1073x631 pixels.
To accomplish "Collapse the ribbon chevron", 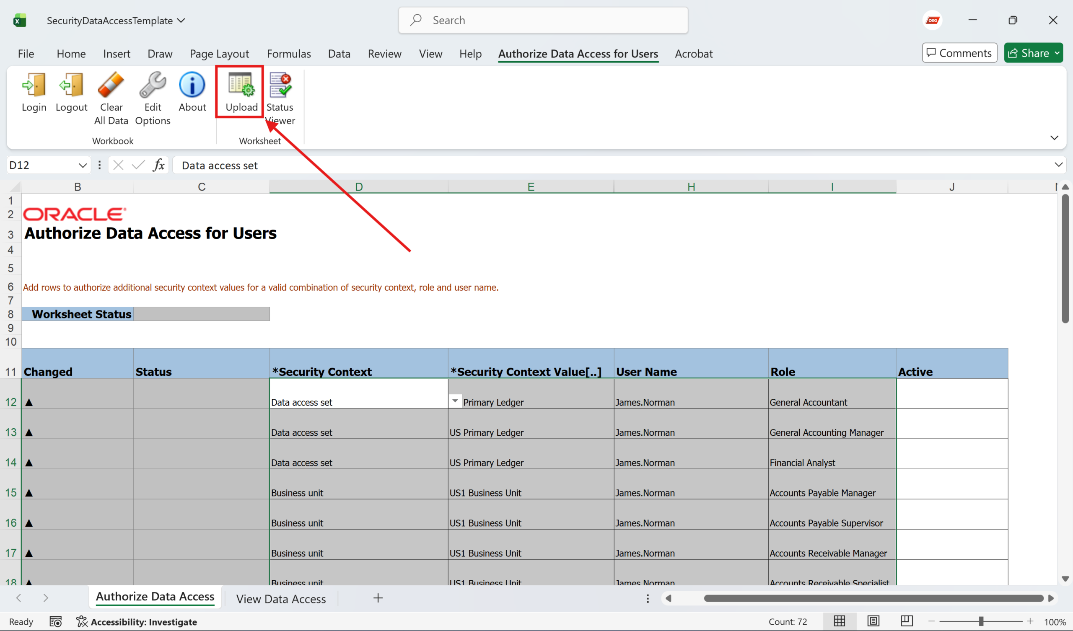I will click(1054, 137).
